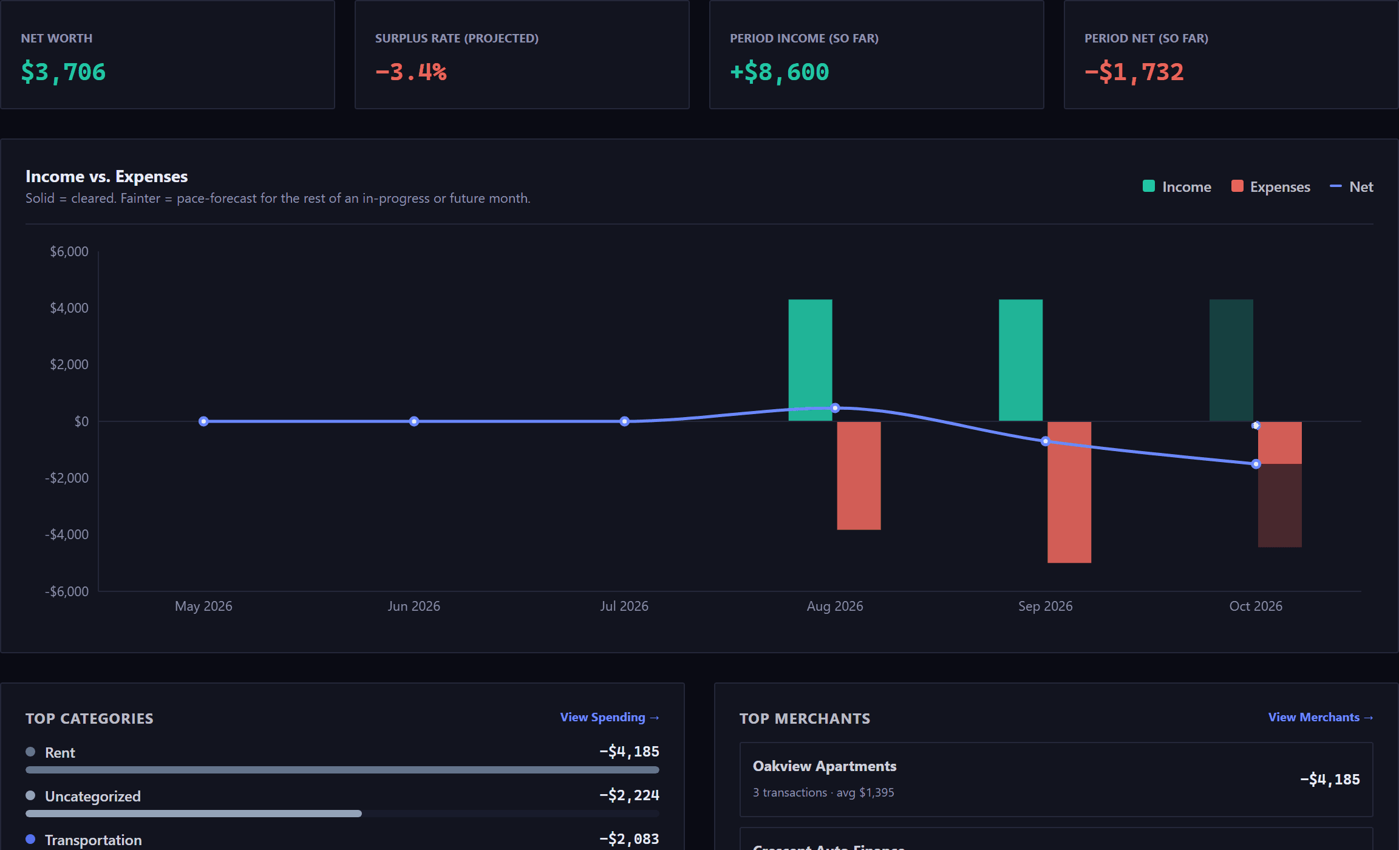Image resolution: width=1399 pixels, height=850 pixels.
Task: Select the Net Worth card
Action: click(168, 55)
